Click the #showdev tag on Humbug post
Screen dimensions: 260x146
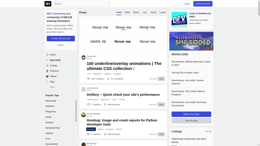pyautogui.click(x=91, y=129)
